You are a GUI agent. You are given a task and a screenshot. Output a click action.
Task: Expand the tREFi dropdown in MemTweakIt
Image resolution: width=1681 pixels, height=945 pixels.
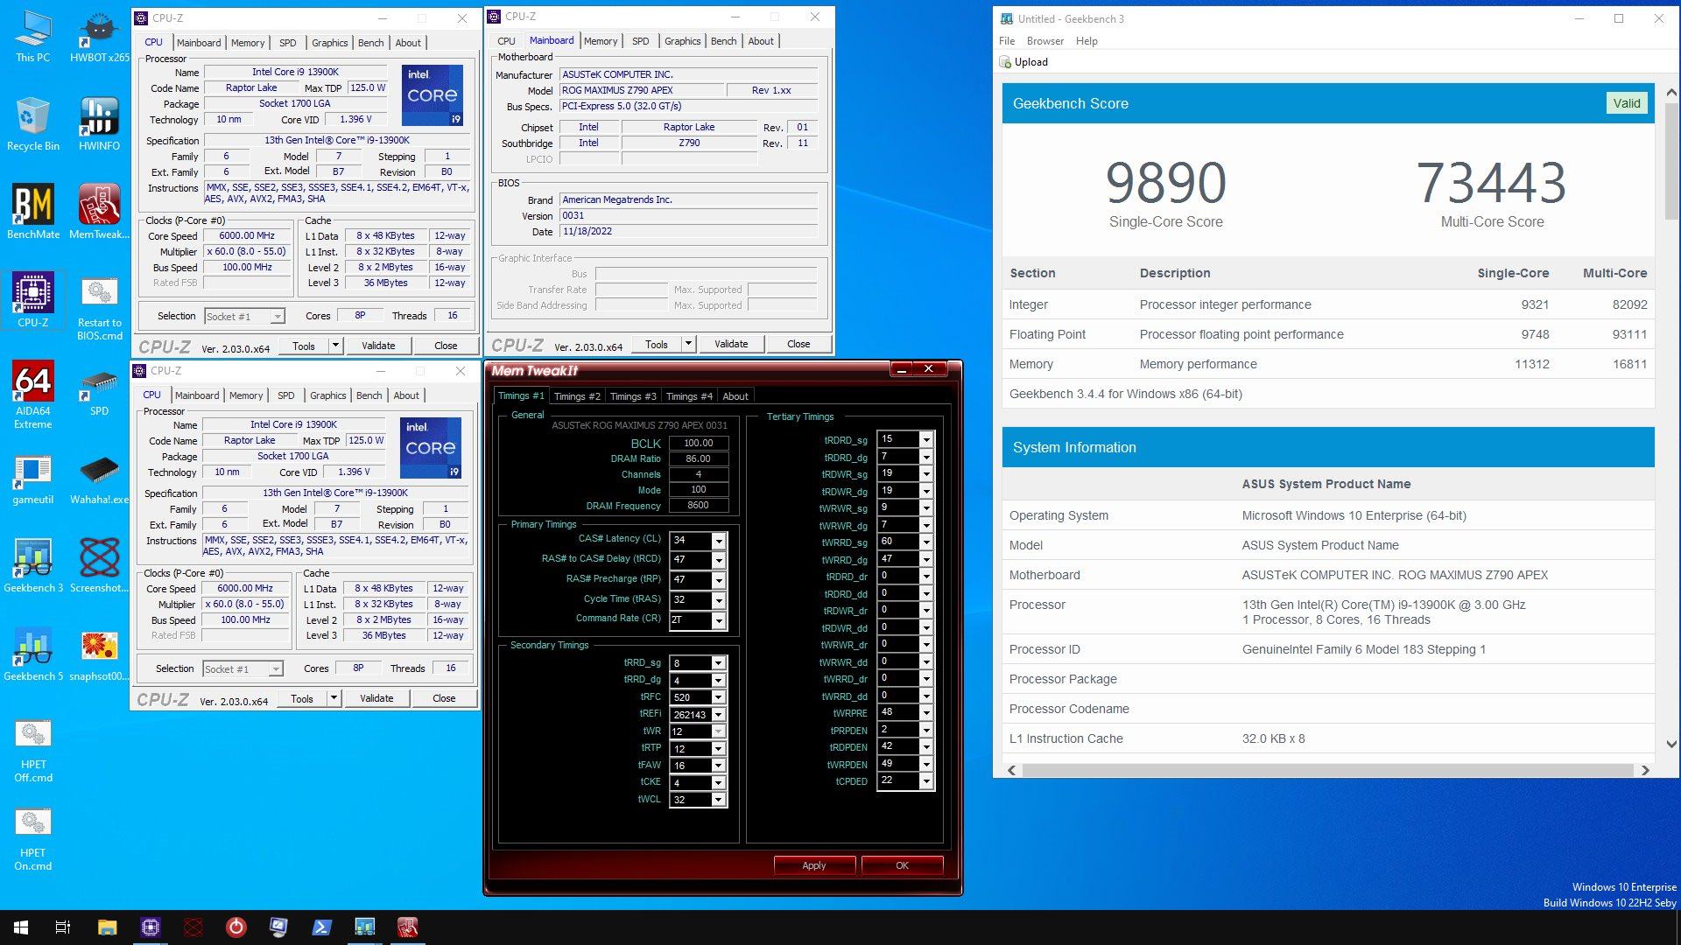click(718, 715)
